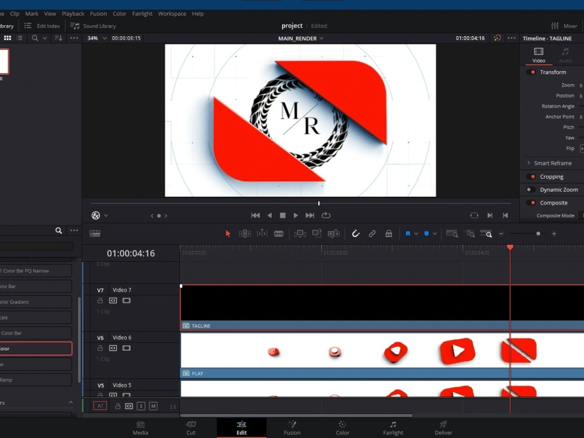
Task: Toggle the Dynamic Zoom enable switch
Action: (x=531, y=190)
